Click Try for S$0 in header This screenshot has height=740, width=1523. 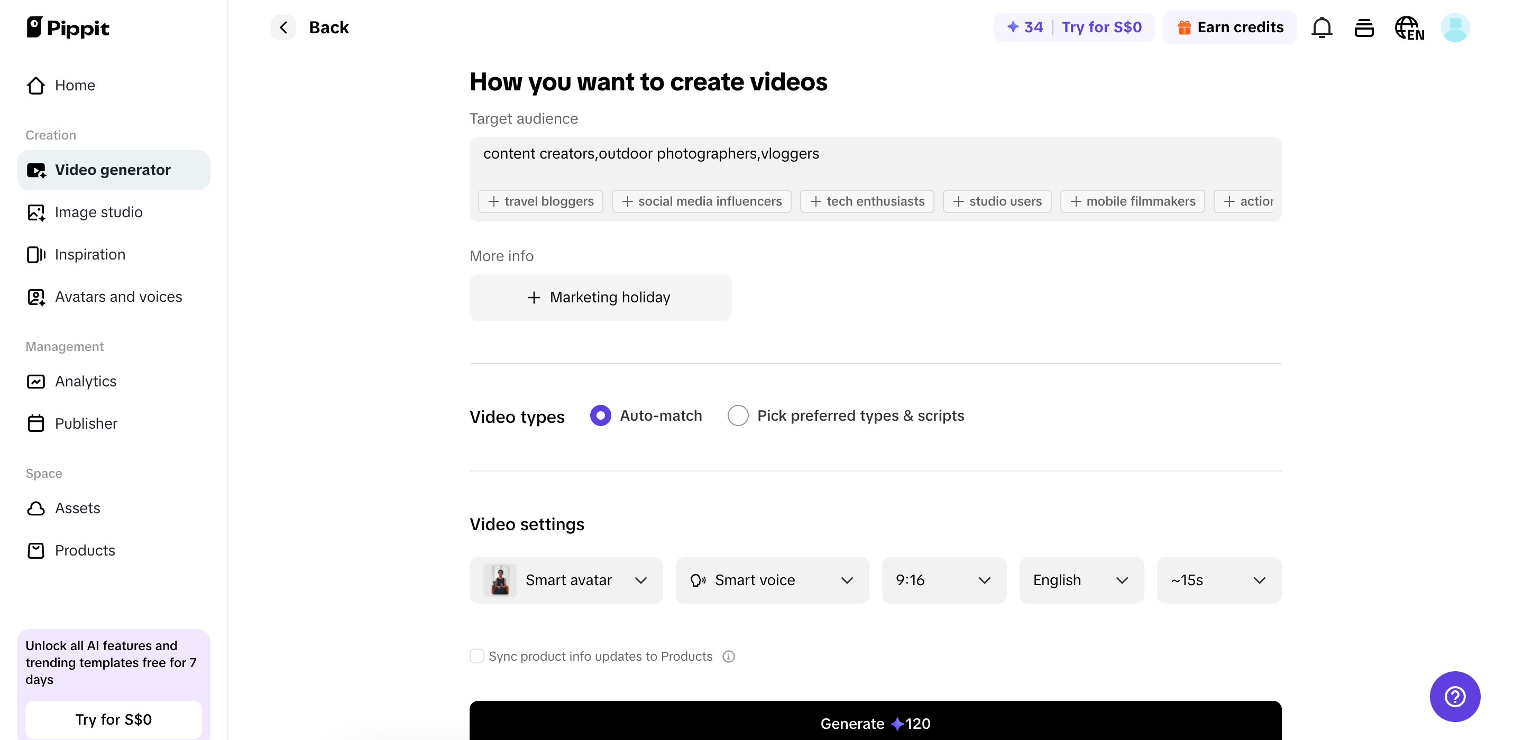tap(1102, 27)
